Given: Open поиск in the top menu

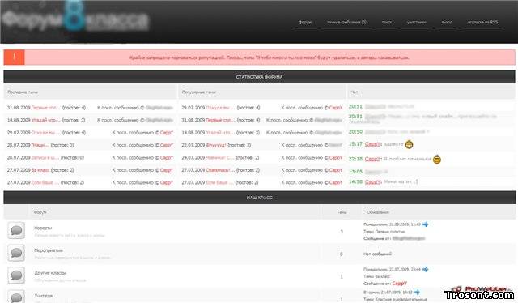Looking at the screenshot, I should coord(387,22).
